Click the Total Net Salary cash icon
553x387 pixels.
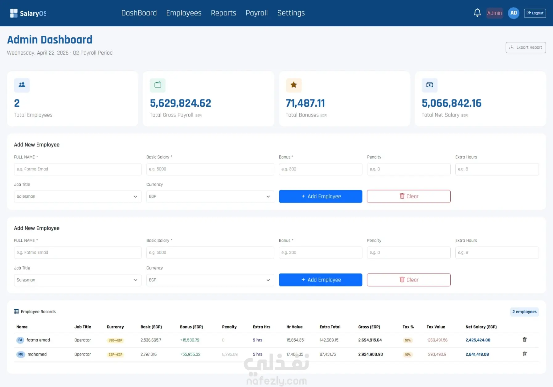[430, 85]
